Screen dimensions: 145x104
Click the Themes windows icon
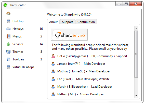click(8, 52)
